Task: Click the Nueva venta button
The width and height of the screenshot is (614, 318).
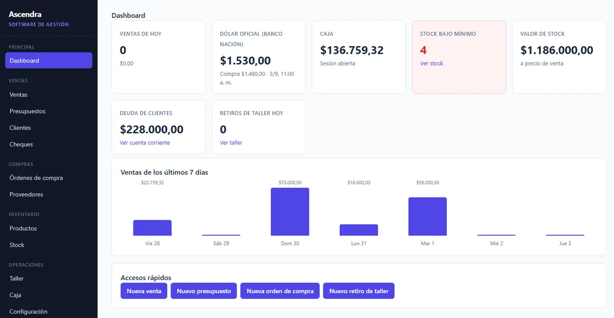Action: [x=144, y=291]
